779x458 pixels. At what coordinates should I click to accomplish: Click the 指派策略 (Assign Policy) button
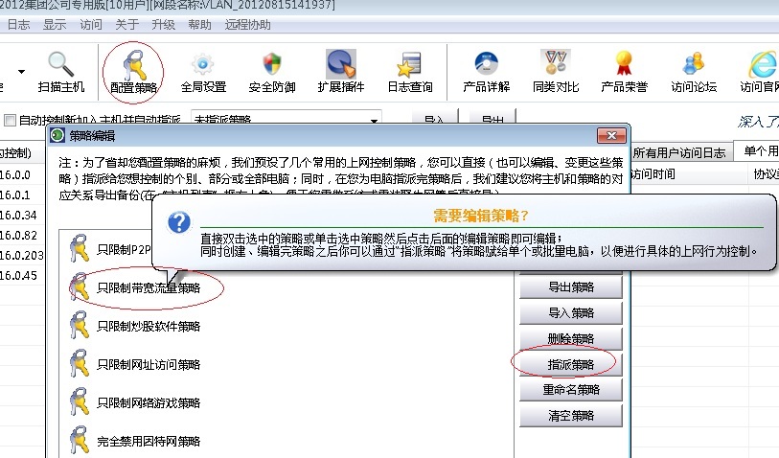click(x=571, y=364)
